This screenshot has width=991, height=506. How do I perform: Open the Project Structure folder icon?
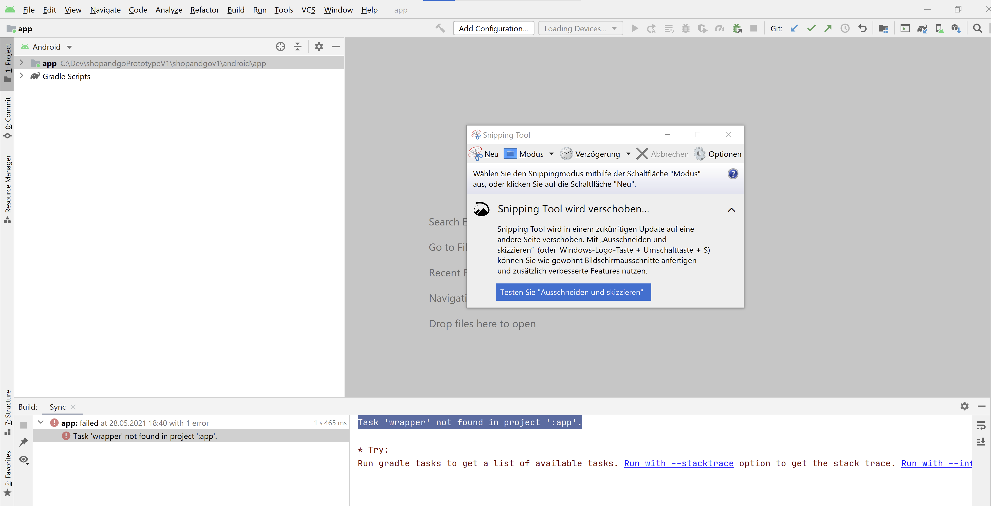coord(883,28)
